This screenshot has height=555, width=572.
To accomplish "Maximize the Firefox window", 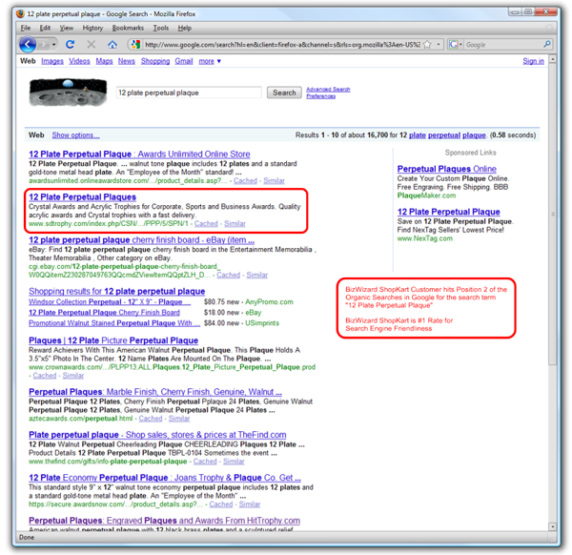I will click(528, 12).
